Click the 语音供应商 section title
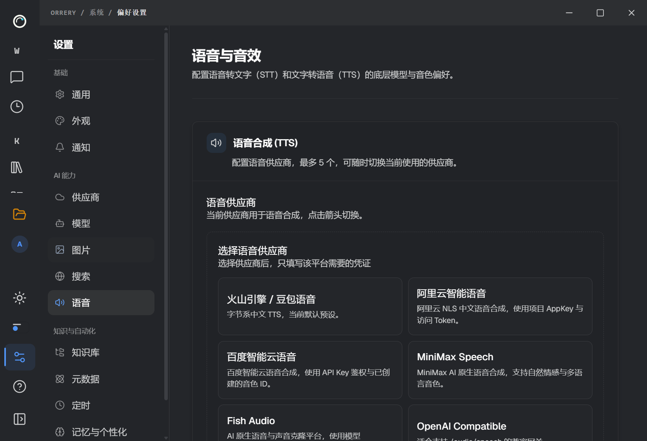647x441 pixels. pos(231,202)
